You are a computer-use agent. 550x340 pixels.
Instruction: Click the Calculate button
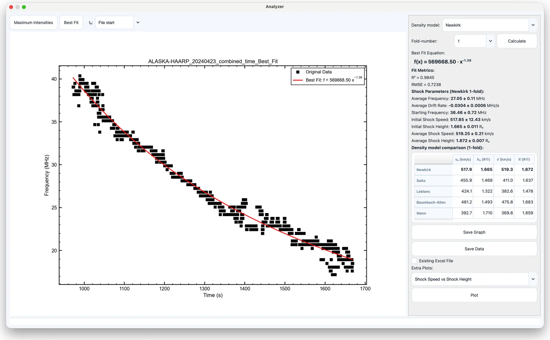(x=517, y=41)
